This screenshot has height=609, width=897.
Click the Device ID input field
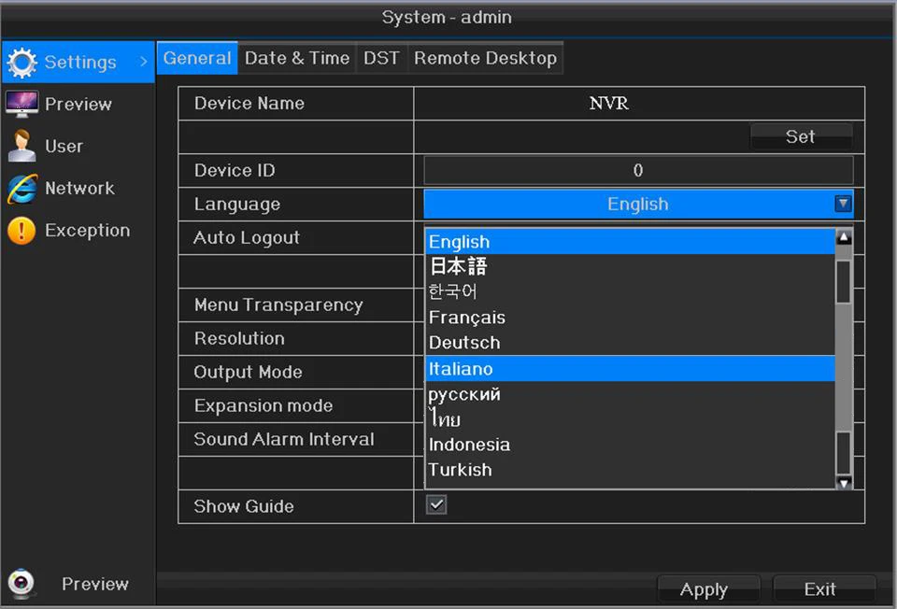coord(638,170)
